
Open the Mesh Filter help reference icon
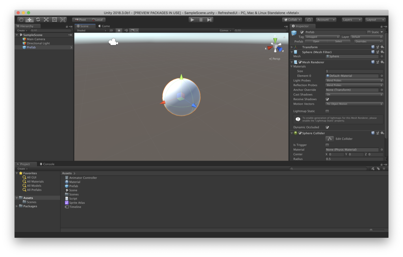tap(373, 52)
